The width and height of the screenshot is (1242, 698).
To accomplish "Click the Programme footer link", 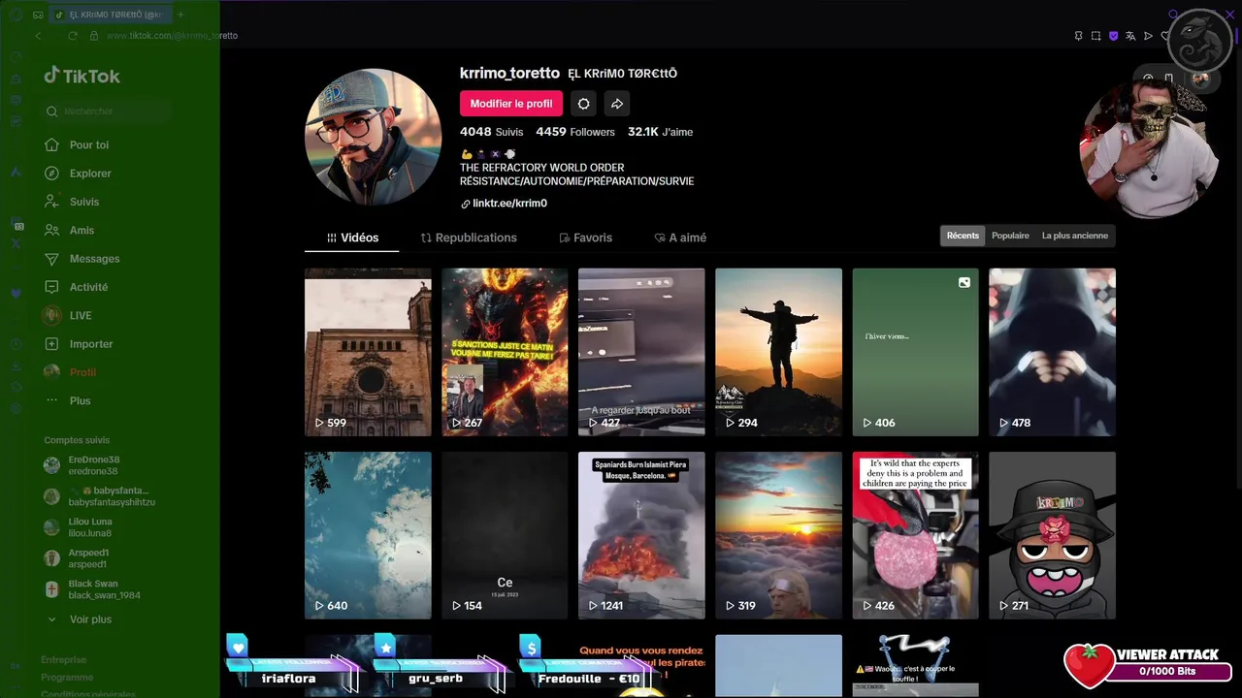I will point(67,678).
